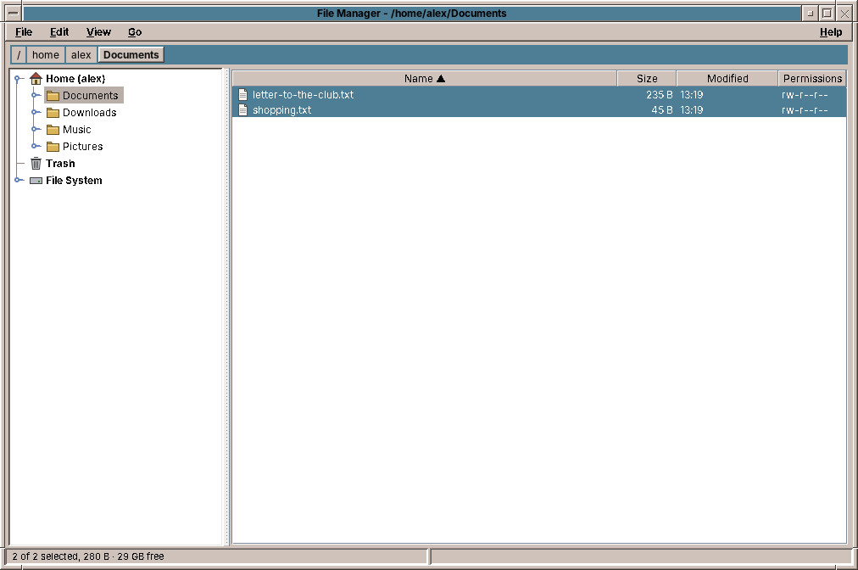Sort by the Name column header
Viewport: 858px width, 570px height.
pyautogui.click(x=425, y=78)
